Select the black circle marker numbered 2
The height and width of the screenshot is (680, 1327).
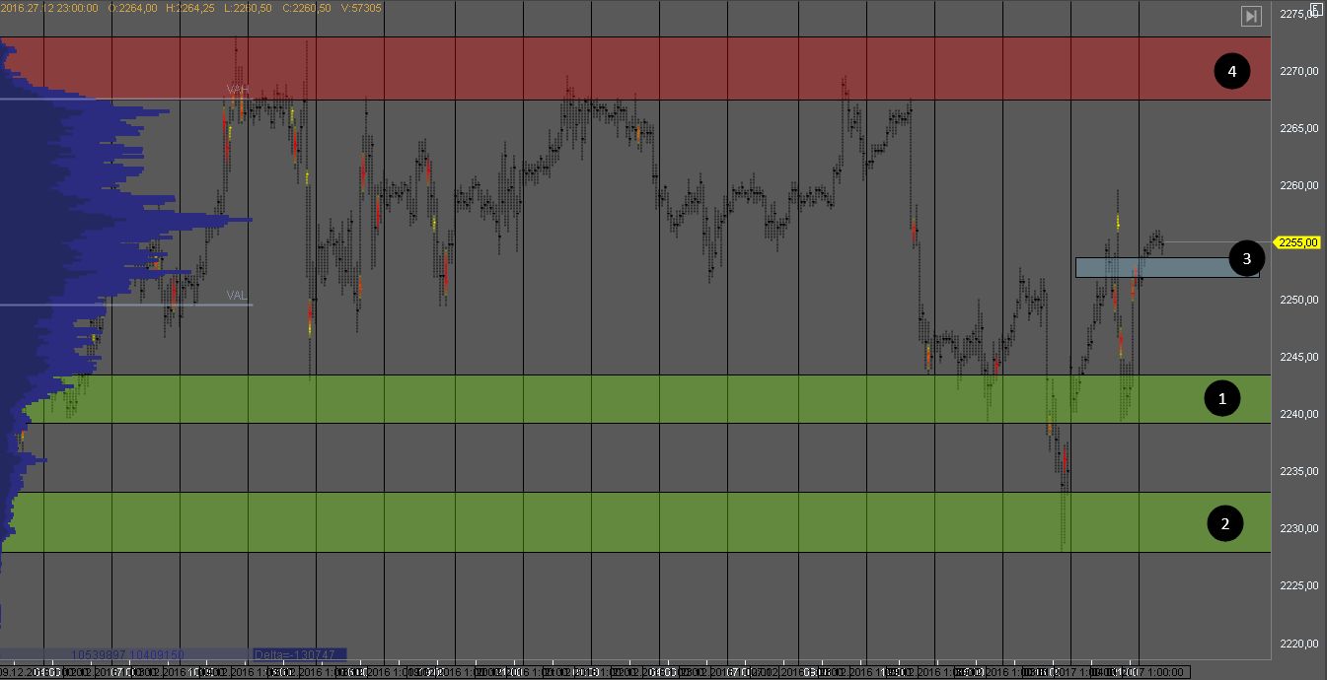tap(1224, 523)
